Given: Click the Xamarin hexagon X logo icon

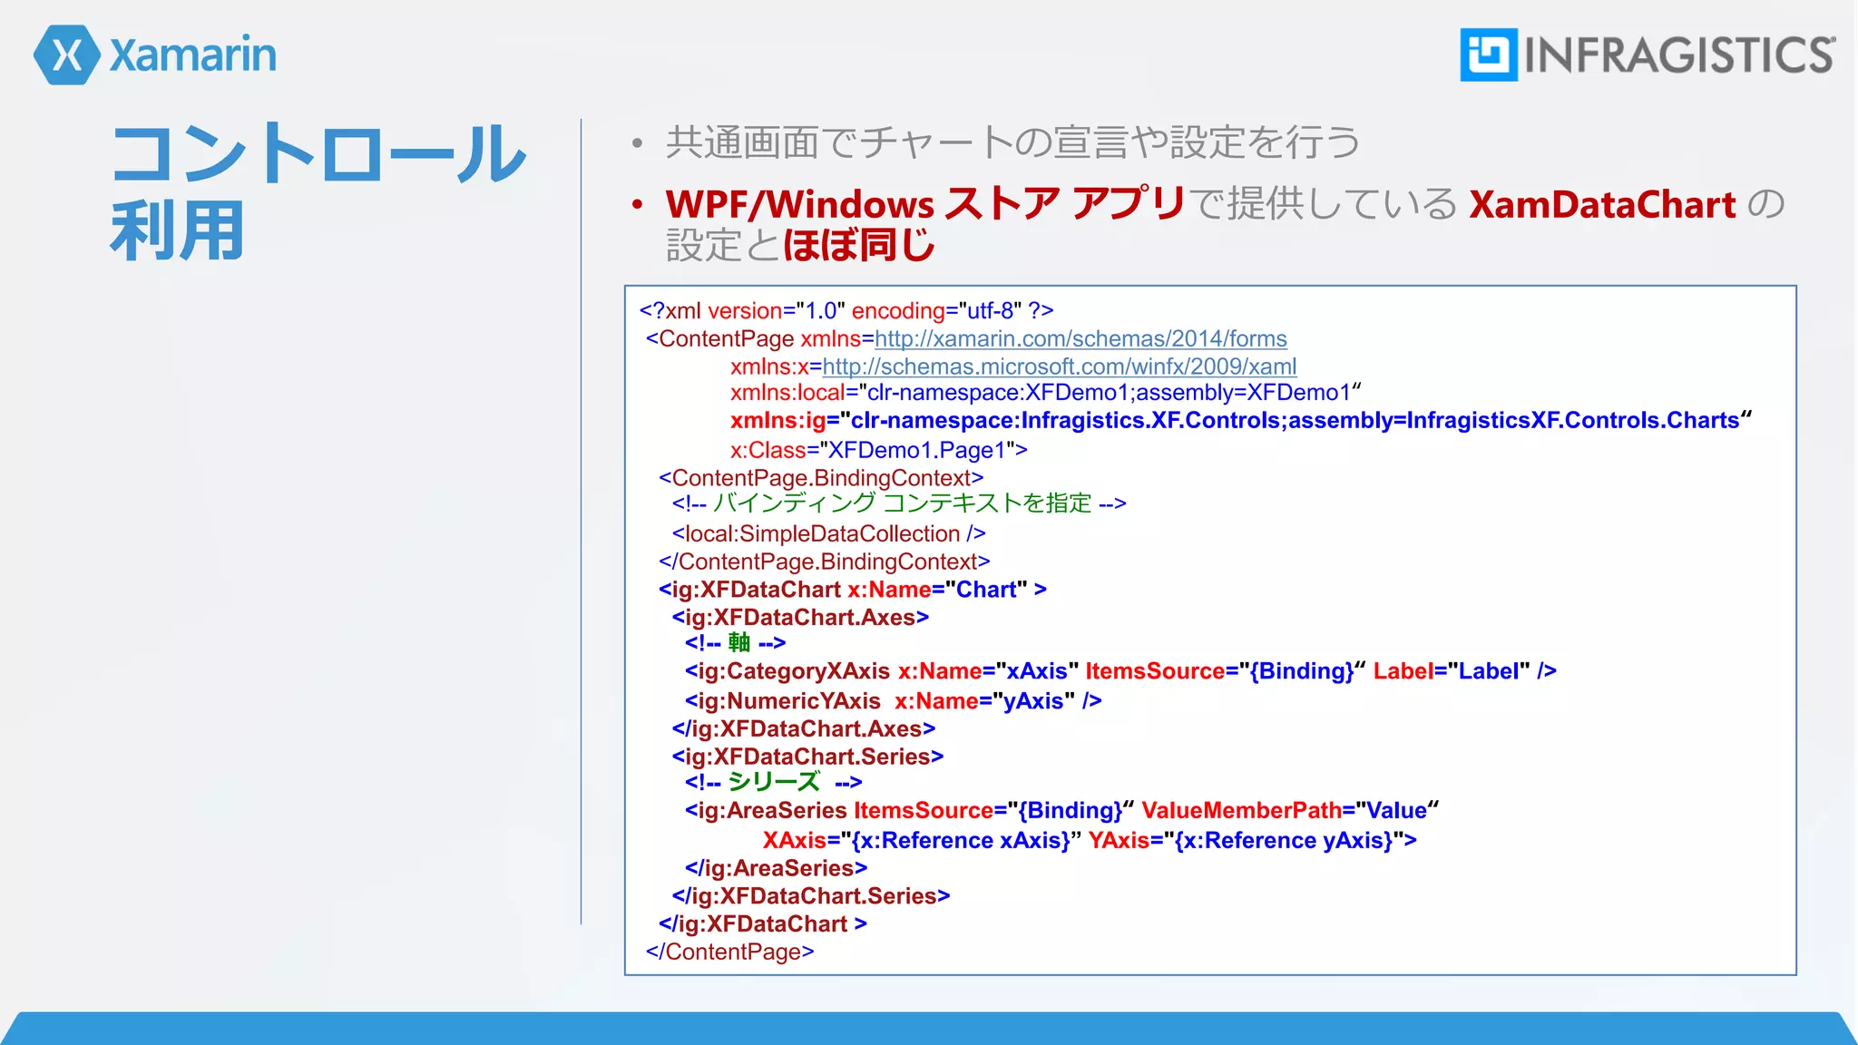Looking at the screenshot, I should point(66,55).
